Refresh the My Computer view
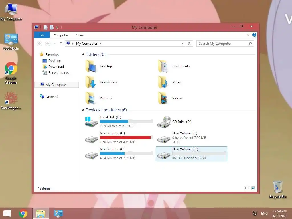292x219 pixels. [189, 44]
